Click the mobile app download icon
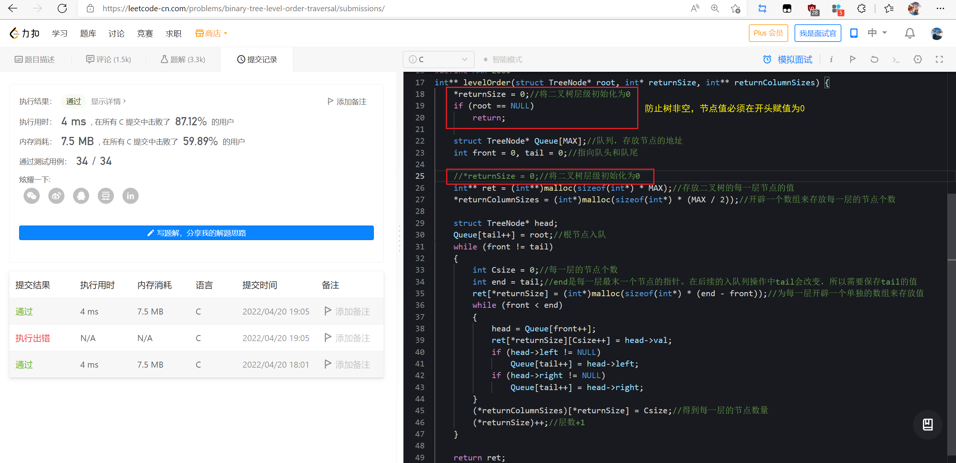The width and height of the screenshot is (956, 463). tap(854, 33)
